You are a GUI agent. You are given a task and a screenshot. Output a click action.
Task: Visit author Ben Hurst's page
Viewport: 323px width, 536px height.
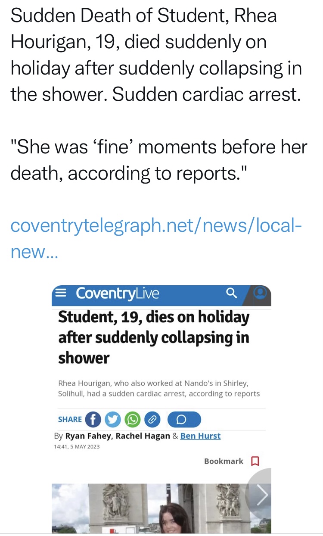click(x=200, y=436)
